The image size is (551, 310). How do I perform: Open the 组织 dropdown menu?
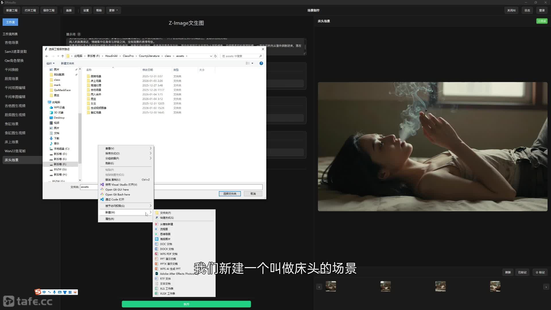51,63
